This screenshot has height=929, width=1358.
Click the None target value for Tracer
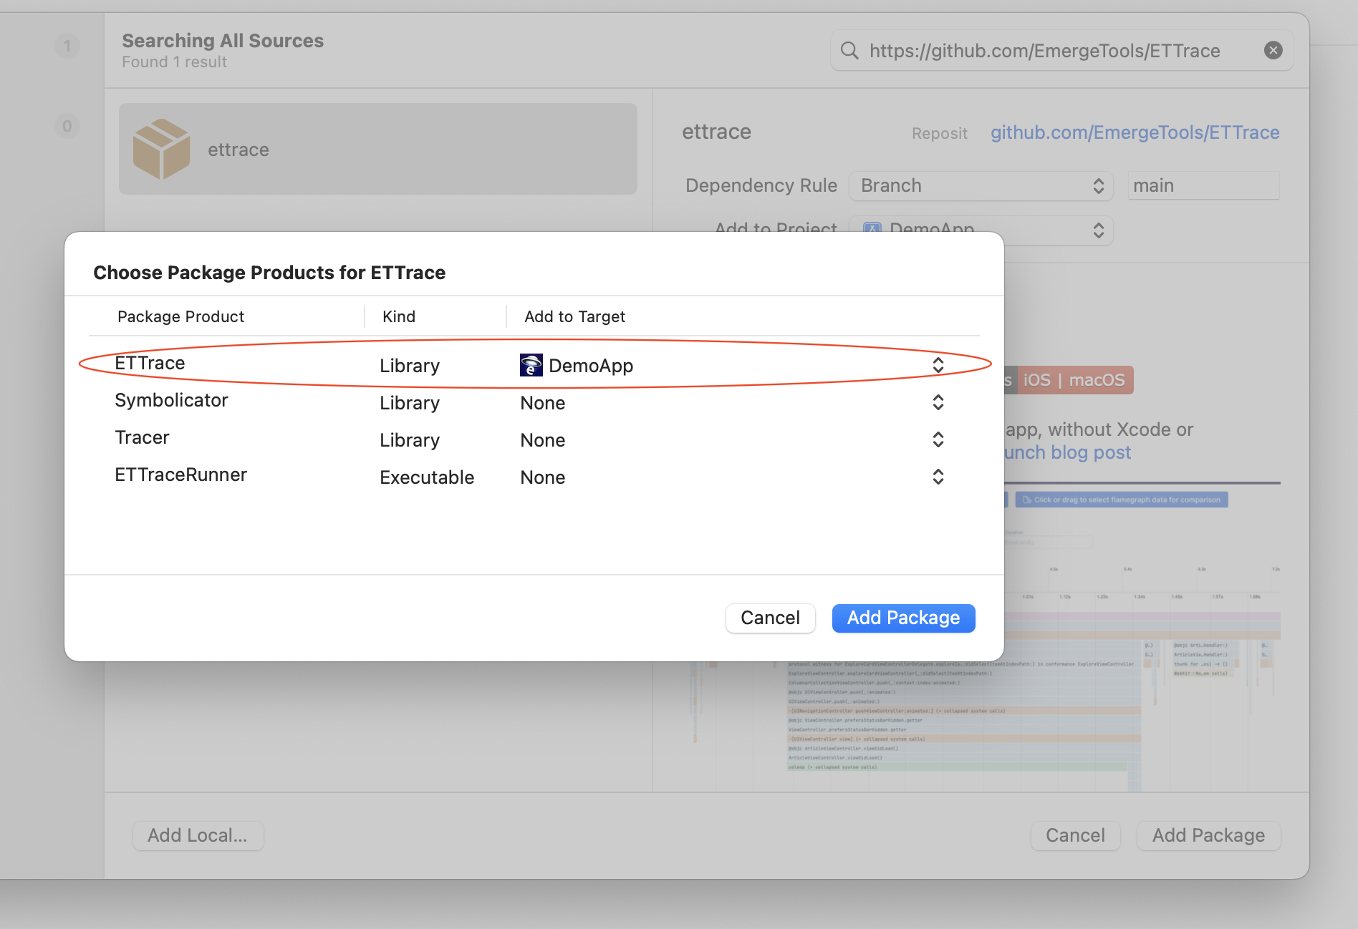(543, 440)
